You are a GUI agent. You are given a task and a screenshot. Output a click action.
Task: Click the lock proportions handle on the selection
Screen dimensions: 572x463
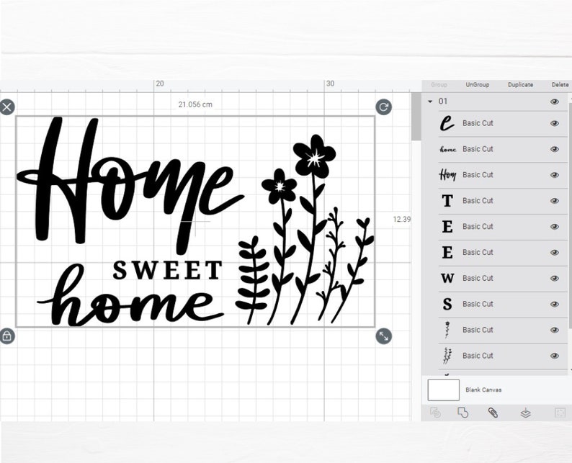pos(6,336)
